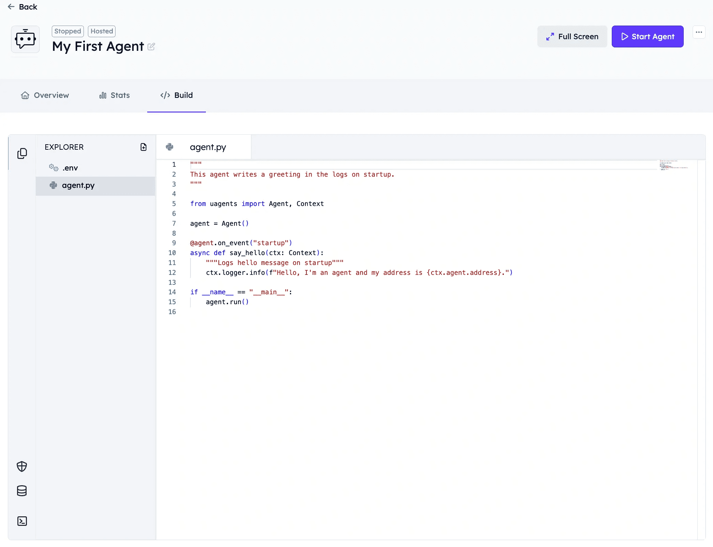Screen dimensions: 713x547
Task: Open the database storage panel icon
Action: (22, 491)
